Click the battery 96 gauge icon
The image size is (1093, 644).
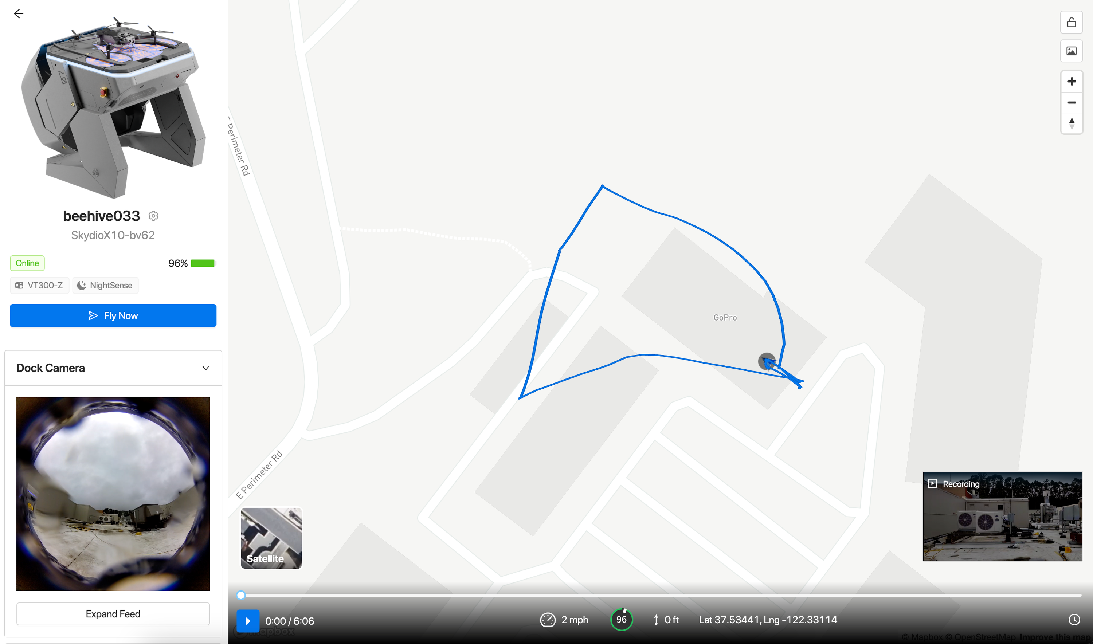622,620
